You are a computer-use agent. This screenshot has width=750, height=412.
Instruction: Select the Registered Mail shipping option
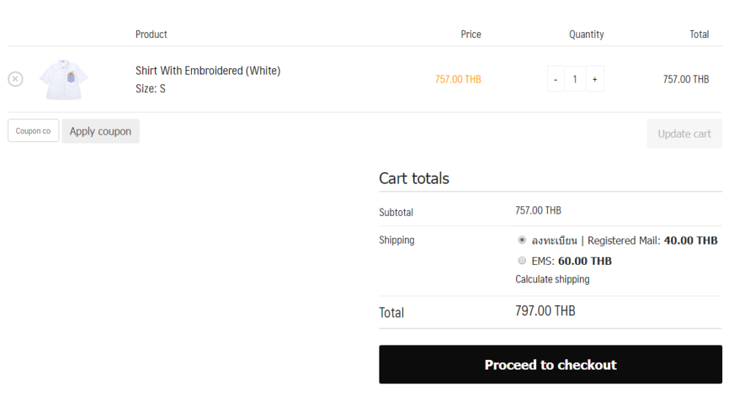pyautogui.click(x=521, y=240)
